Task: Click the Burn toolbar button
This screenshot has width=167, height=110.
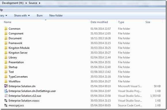Action: click(x=39, y=16)
